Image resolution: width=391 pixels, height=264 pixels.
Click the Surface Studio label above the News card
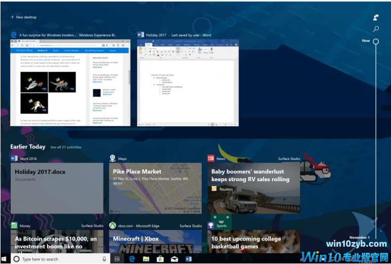coord(289,159)
